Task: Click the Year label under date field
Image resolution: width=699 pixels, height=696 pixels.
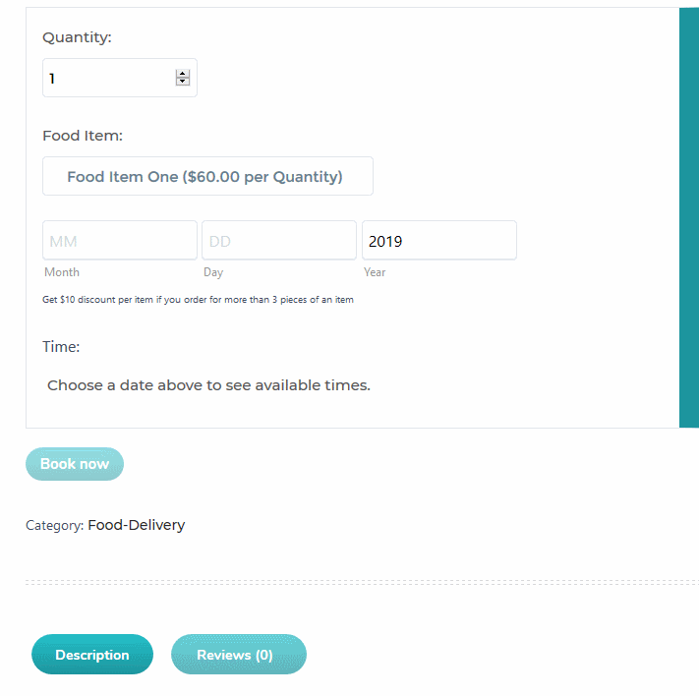Action: point(375,272)
